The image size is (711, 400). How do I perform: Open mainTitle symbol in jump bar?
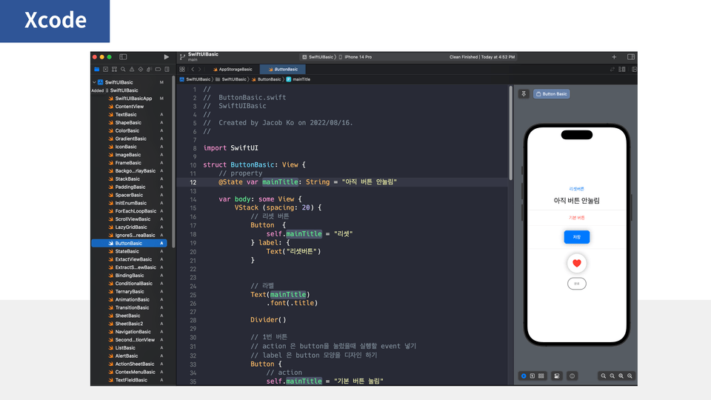[298, 79]
